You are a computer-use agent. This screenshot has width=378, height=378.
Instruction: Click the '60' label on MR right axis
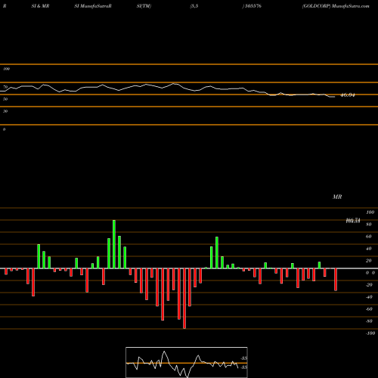click(369, 237)
